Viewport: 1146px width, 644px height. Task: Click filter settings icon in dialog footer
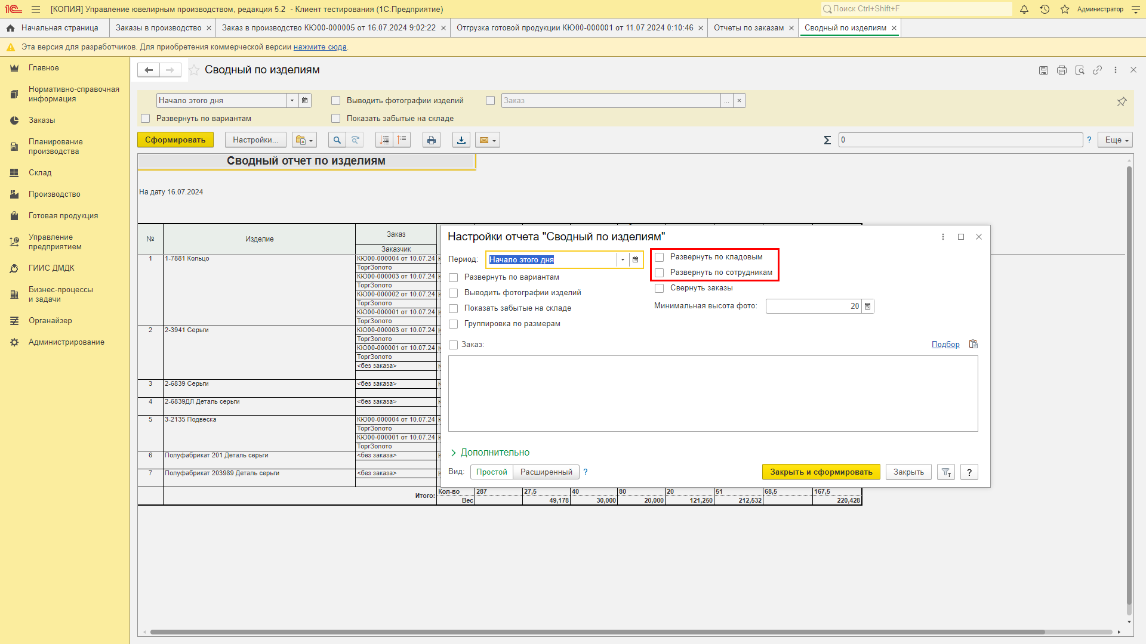[x=946, y=472]
